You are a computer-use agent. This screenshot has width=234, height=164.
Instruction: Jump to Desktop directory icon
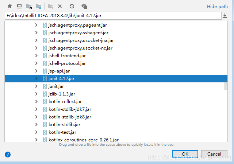[x=19, y=6]
